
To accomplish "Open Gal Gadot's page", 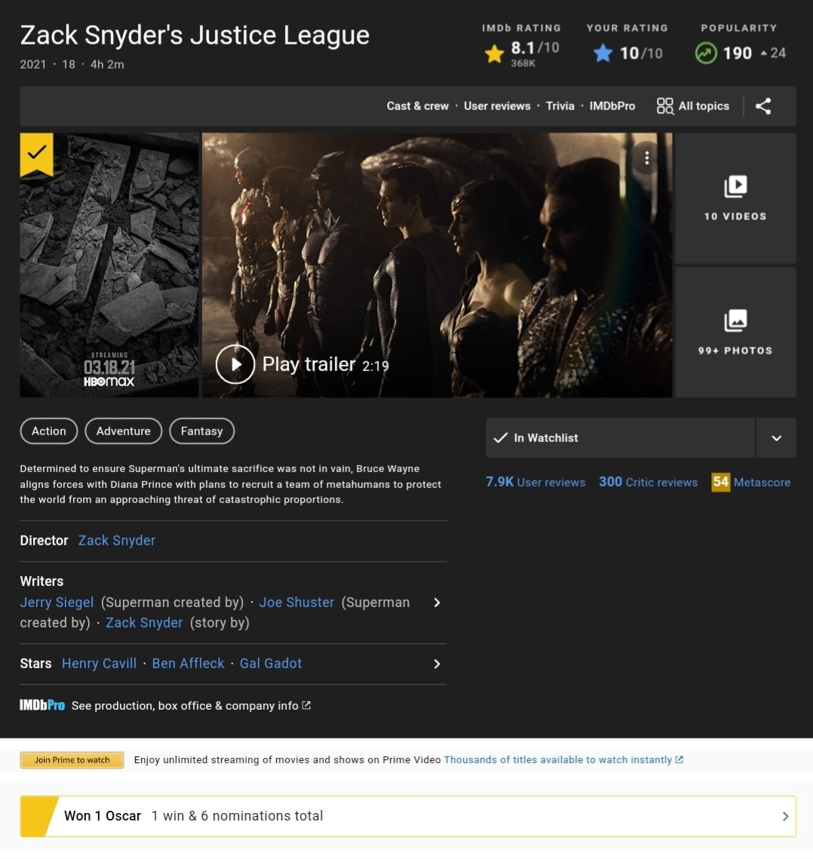I will pyautogui.click(x=271, y=664).
